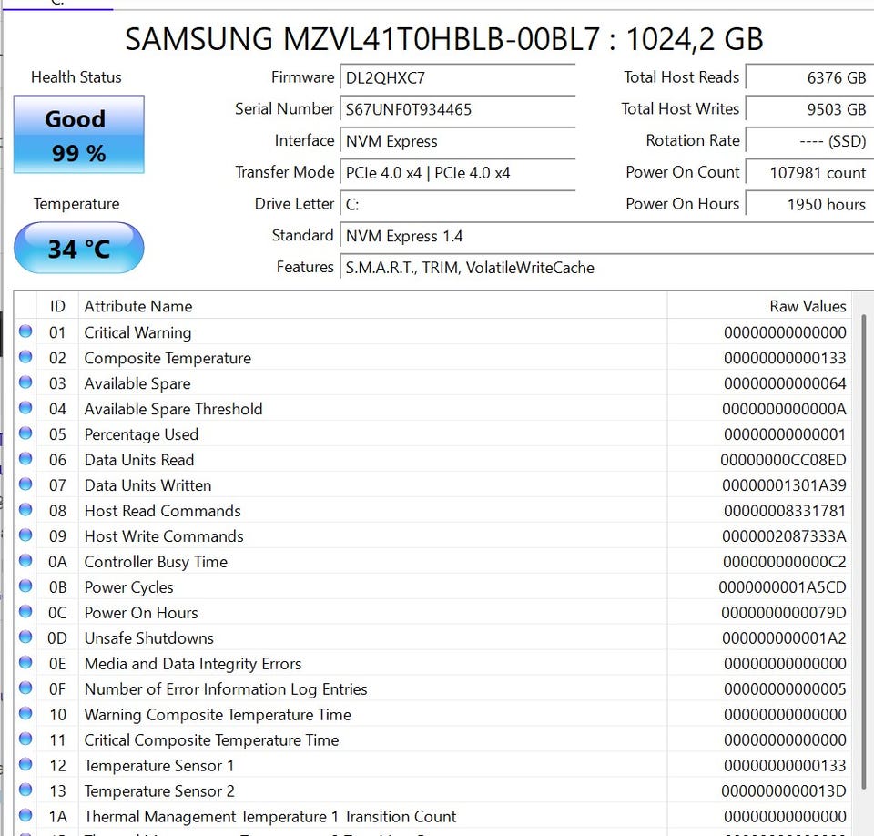
Task: Click raw value 0000000000079D
Action: pyautogui.click(x=784, y=613)
